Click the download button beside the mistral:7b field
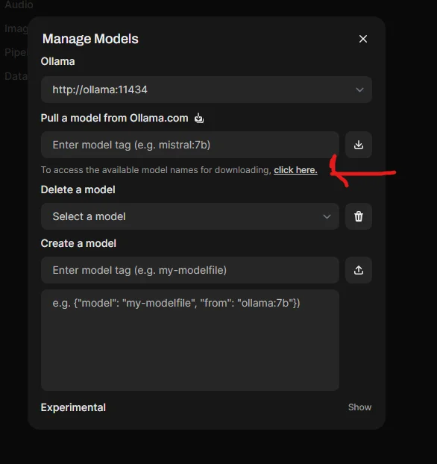The image size is (437, 464). coord(358,145)
